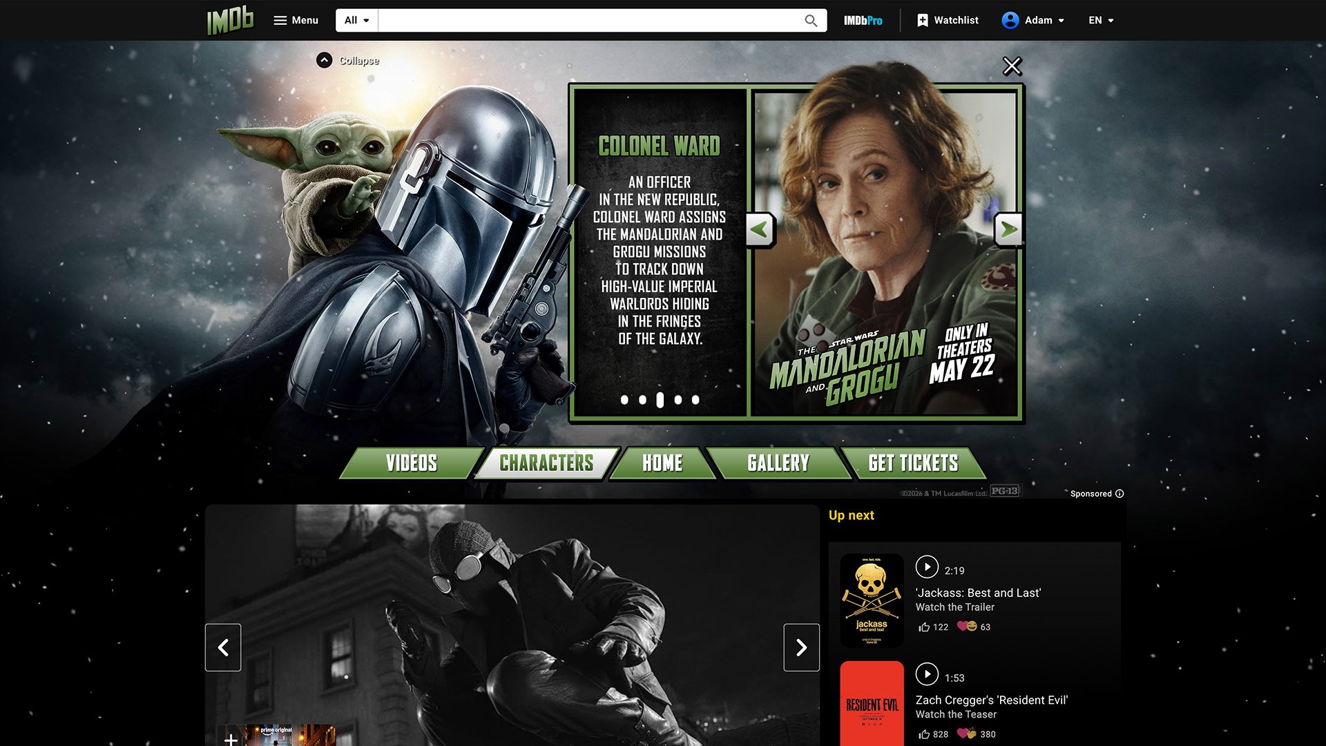Viewport: 1326px width, 746px height.
Task: Play Zach Cregger's 'Resident Evil' teaser
Action: click(x=927, y=674)
